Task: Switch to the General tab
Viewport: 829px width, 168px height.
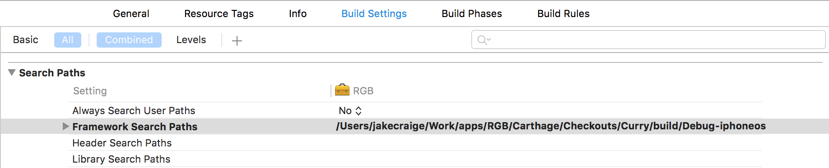Action: [x=131, y=13]
